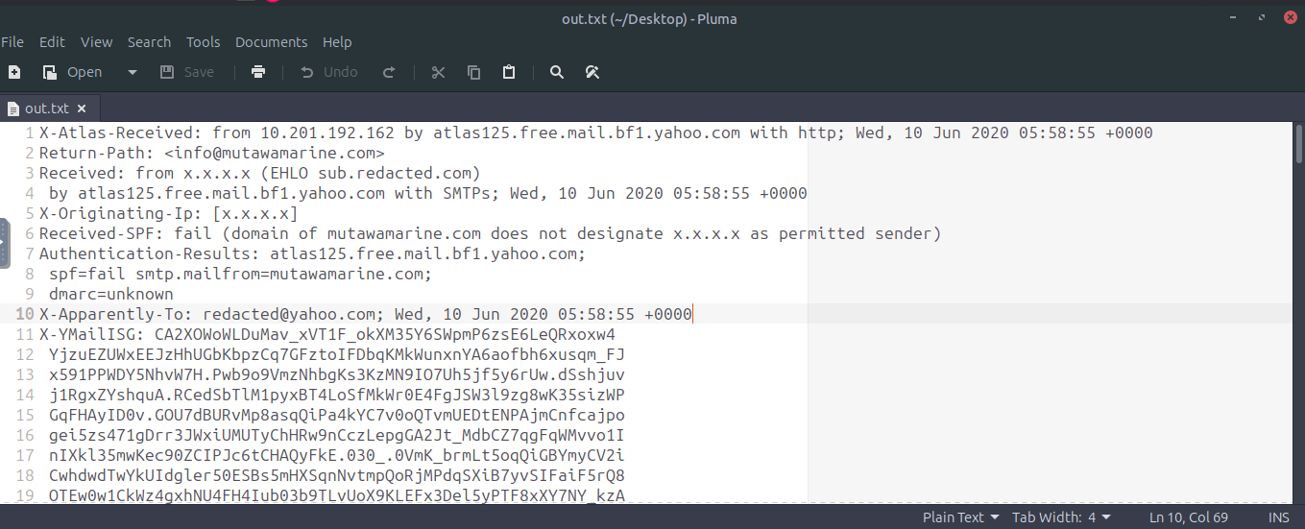This screenshot has height=529, width=1305.
Task: Click the side pane handle on left edge
Action: tap(4, 244)
